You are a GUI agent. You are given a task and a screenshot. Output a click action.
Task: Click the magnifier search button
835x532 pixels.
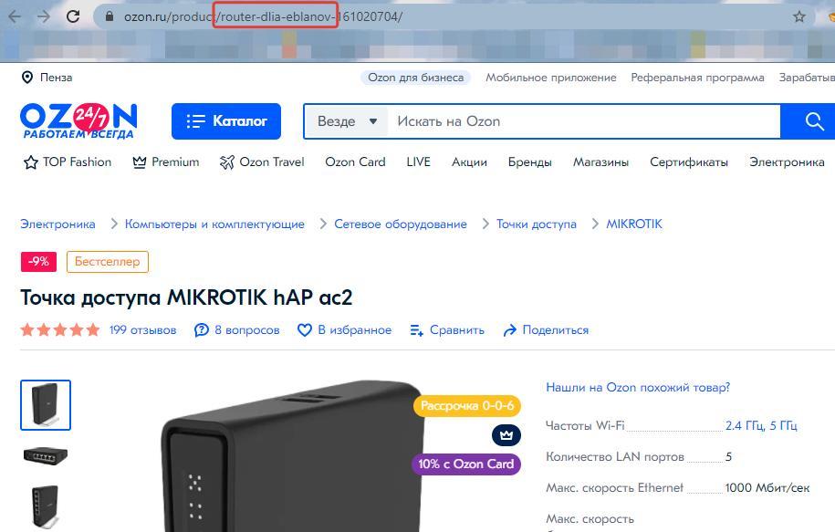[814, 121]
